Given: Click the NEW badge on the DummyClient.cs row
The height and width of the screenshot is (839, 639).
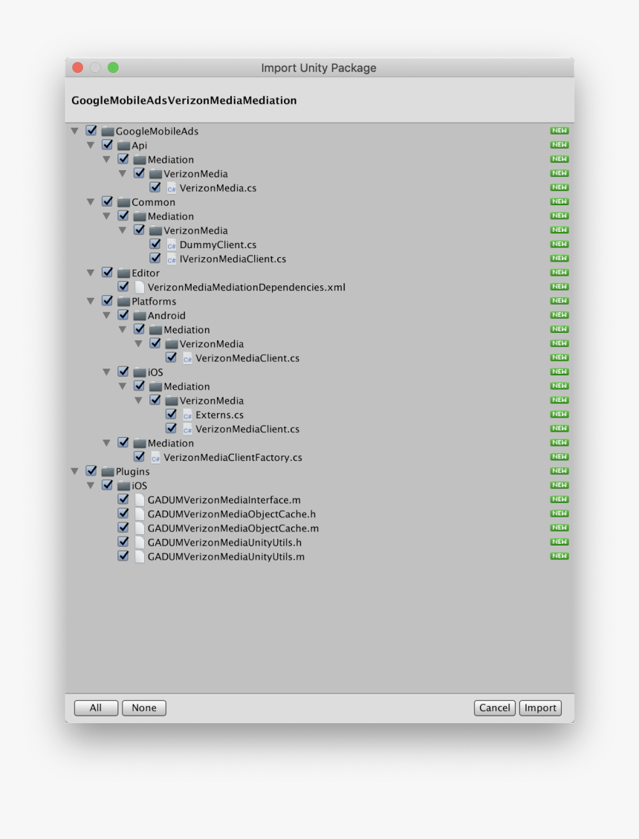Looking at the screenshot, I should point(559,244).
